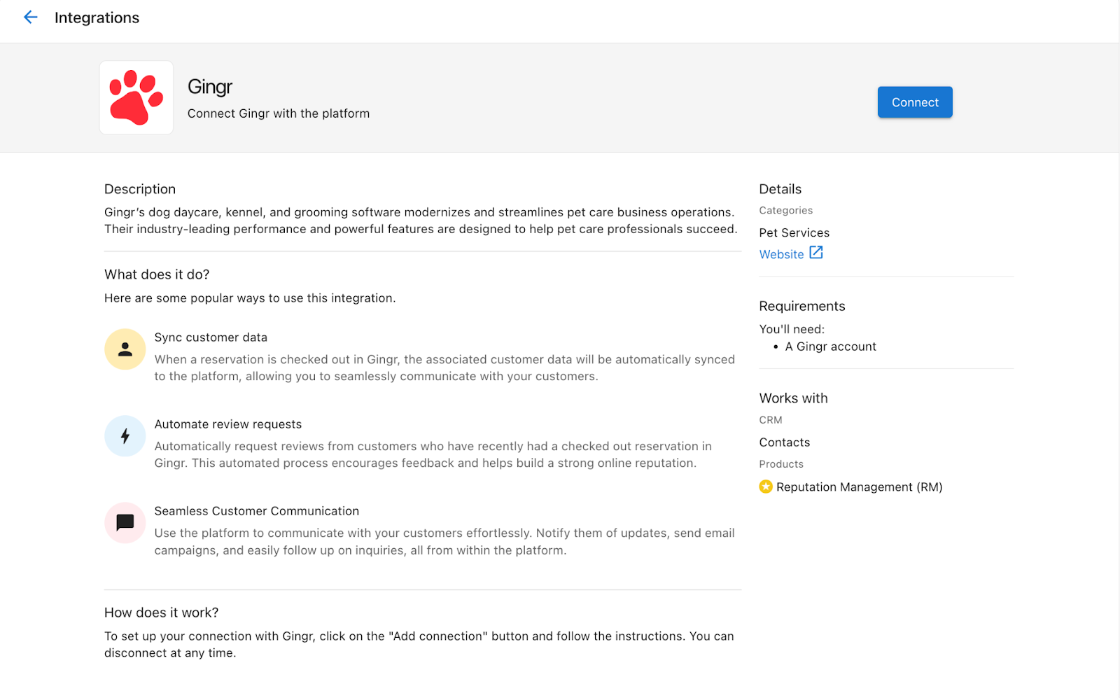1120x698 pixels.
Task: Open the Website link
Action: 780,254
